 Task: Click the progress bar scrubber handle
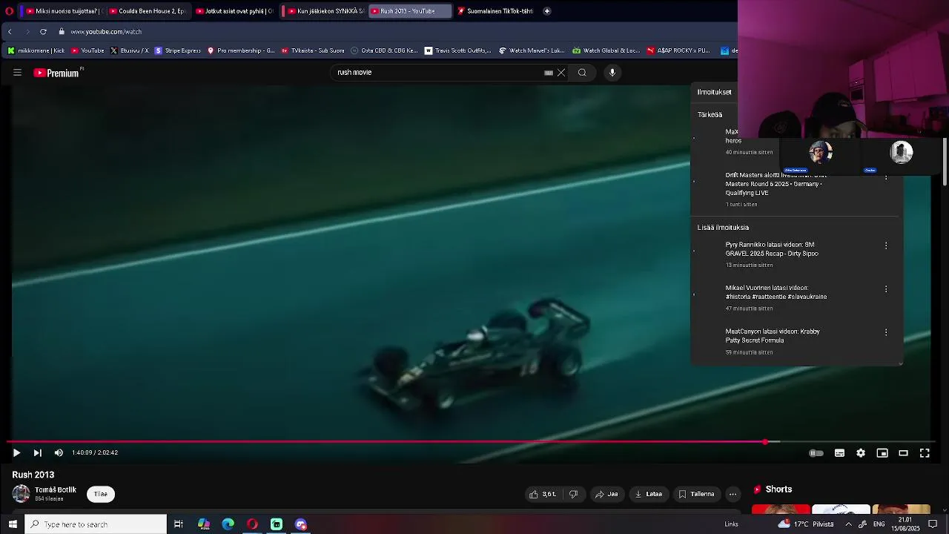765,442
